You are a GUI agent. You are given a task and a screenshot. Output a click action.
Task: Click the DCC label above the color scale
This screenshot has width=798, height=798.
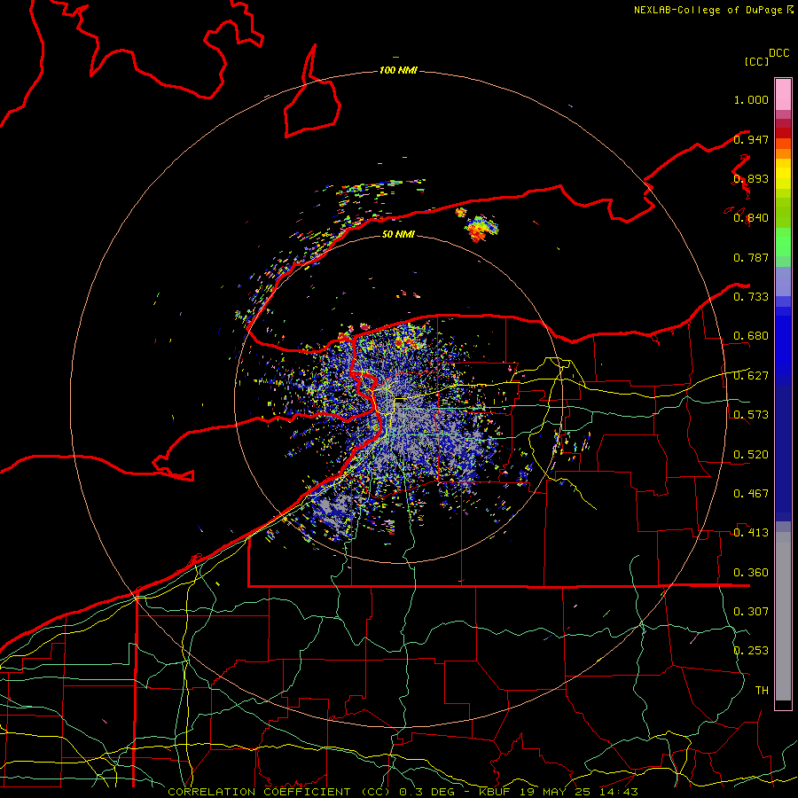click(779, 53)
